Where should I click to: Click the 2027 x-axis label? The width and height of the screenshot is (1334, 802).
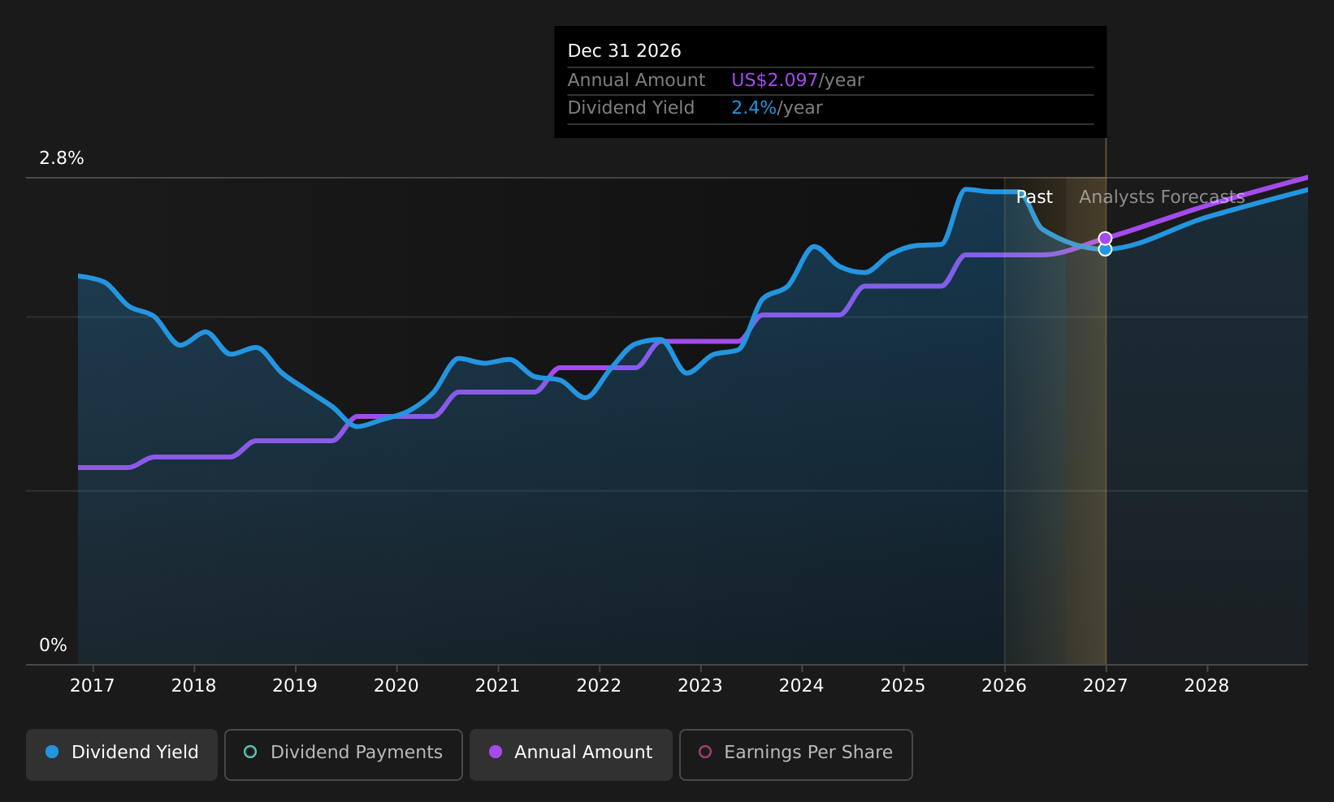click(x=1106, y=686)
